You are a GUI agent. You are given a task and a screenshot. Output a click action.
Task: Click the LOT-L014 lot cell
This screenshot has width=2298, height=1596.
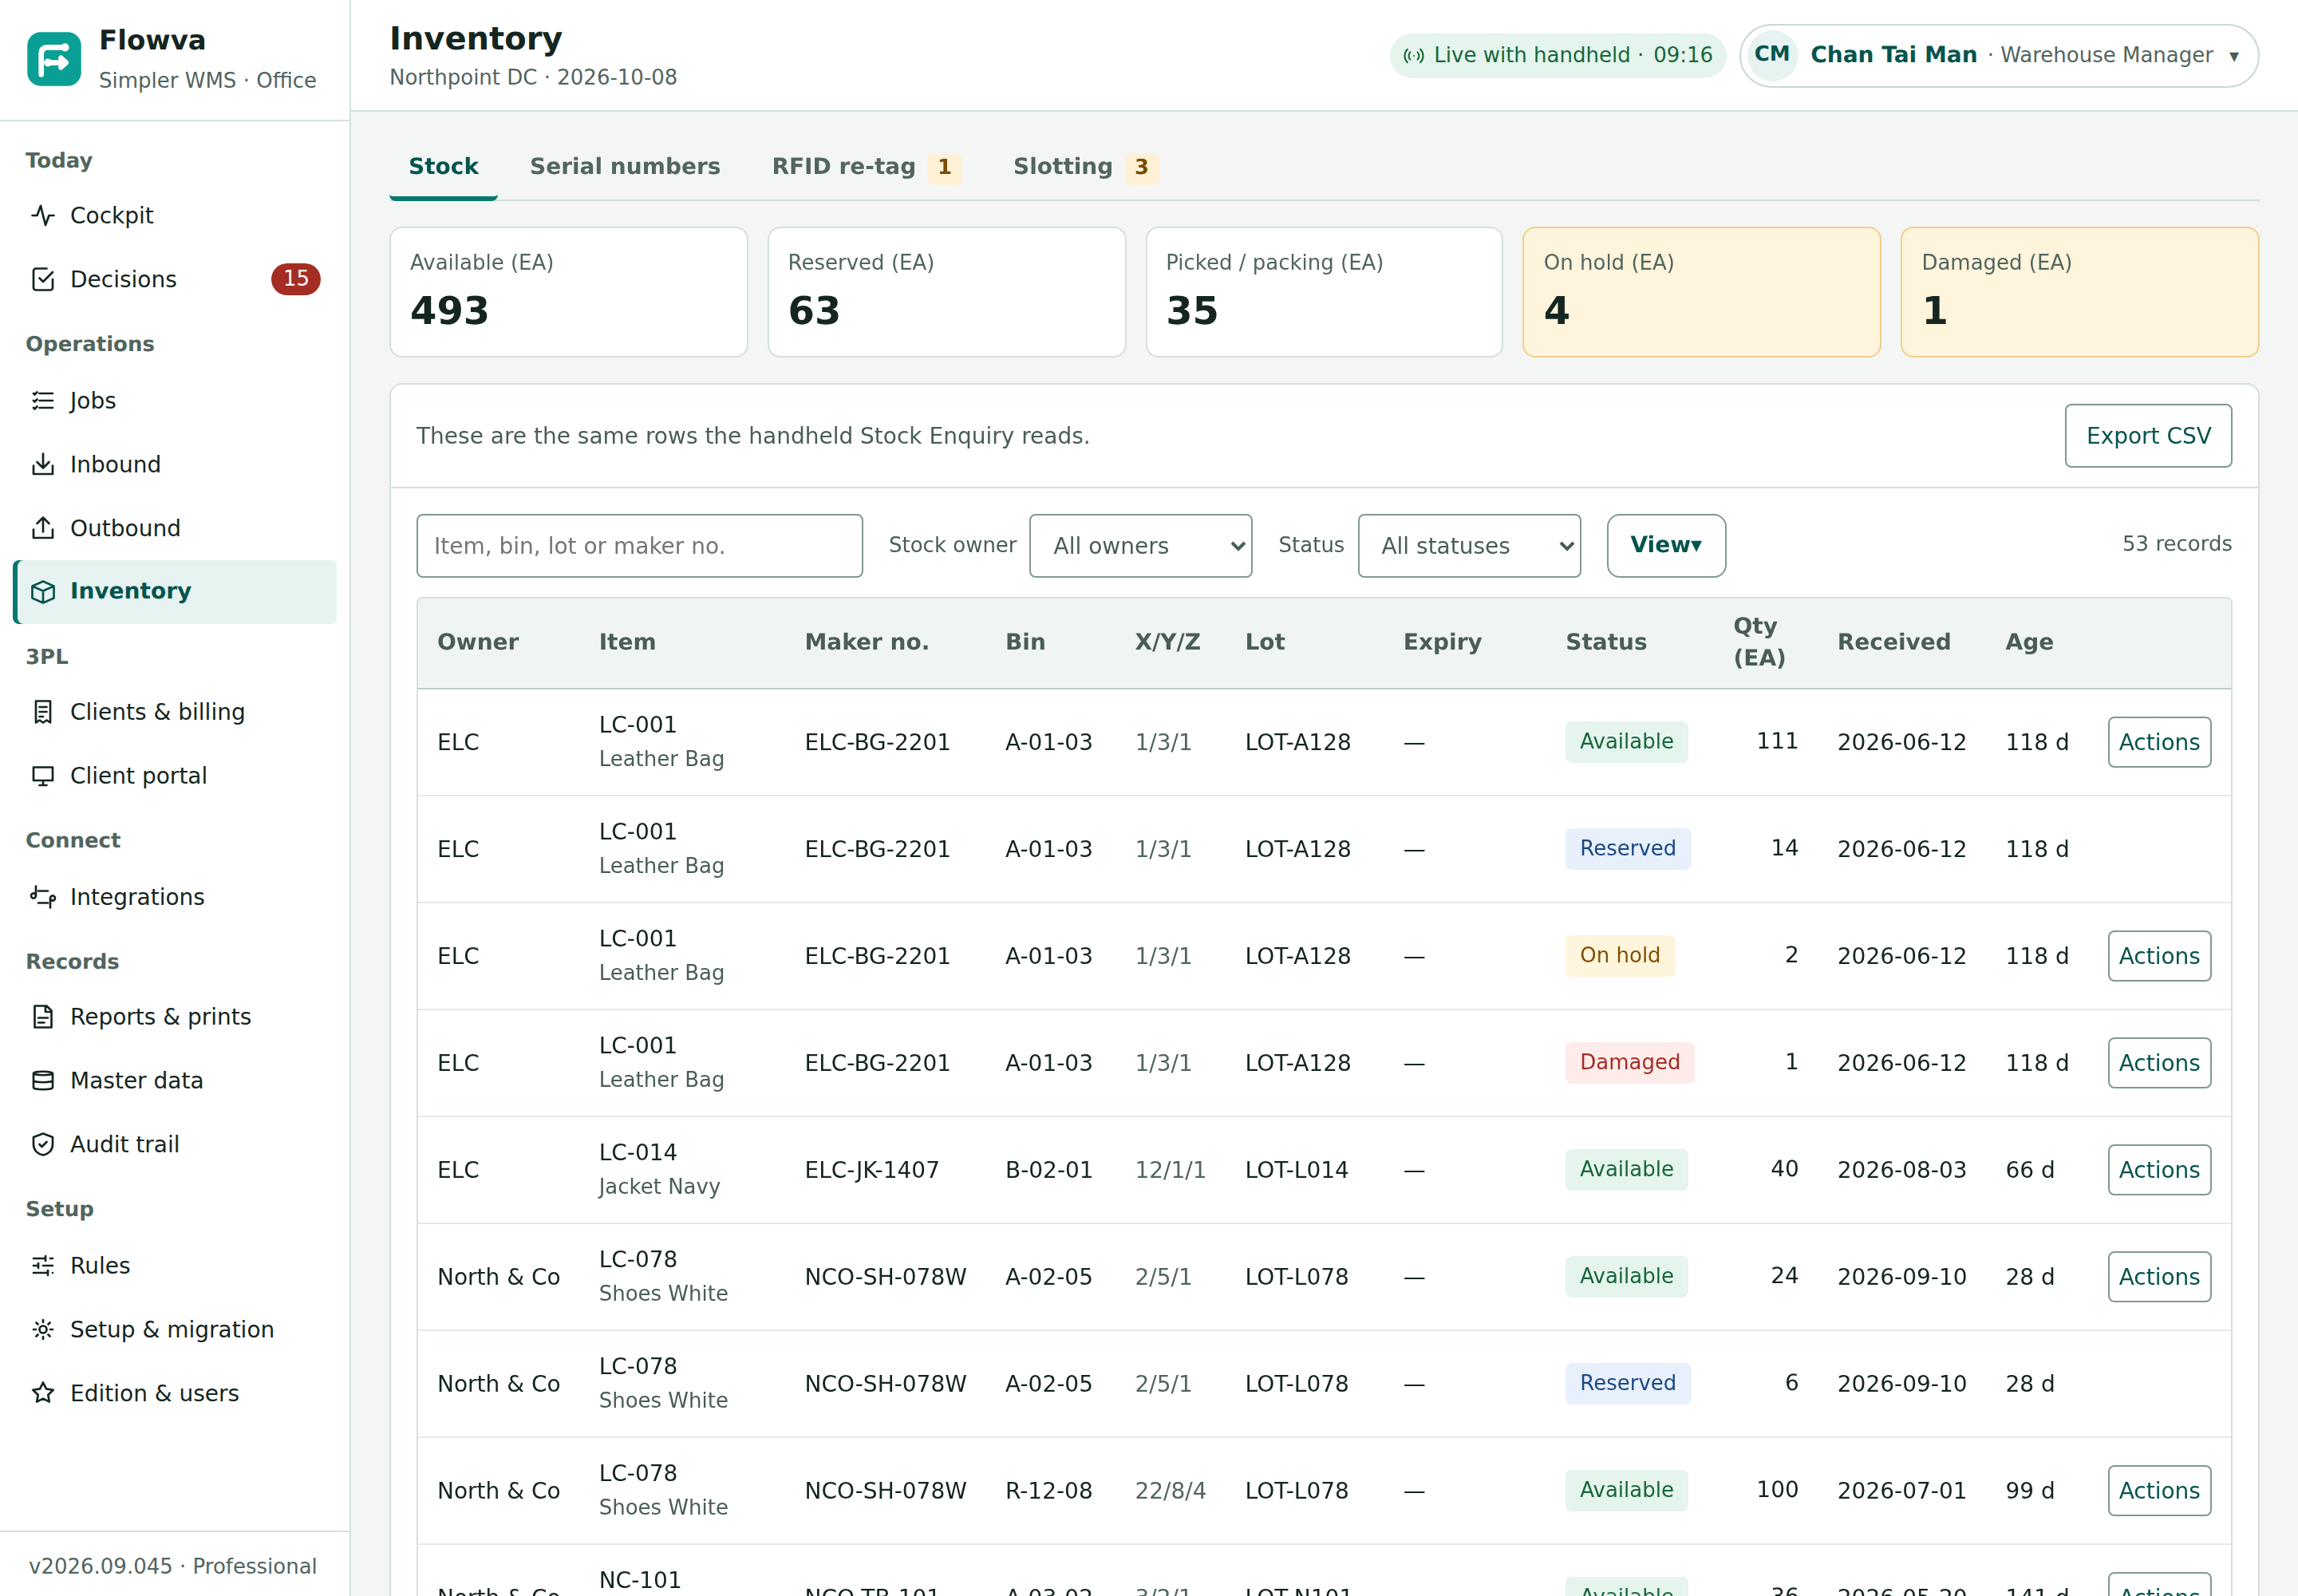[1296, 1170]
